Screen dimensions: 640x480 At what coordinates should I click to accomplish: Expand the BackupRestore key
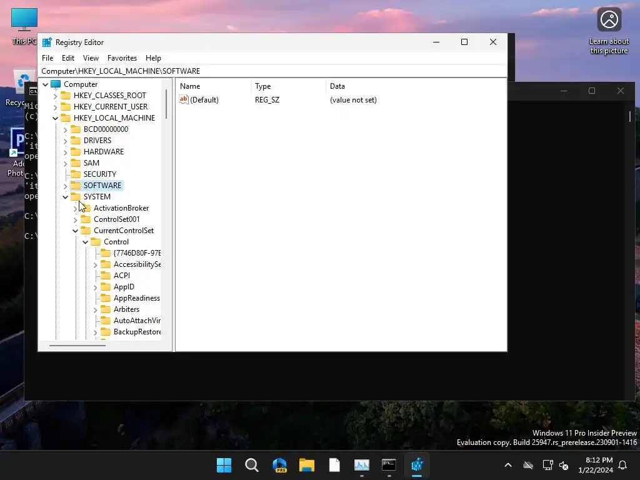point(95,332)
